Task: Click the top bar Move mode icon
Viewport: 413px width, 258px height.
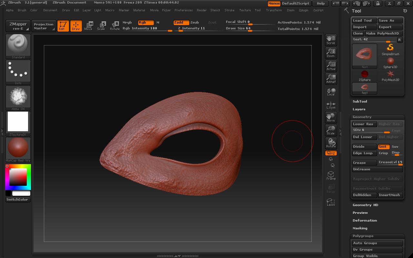Action: pos(88,26)
